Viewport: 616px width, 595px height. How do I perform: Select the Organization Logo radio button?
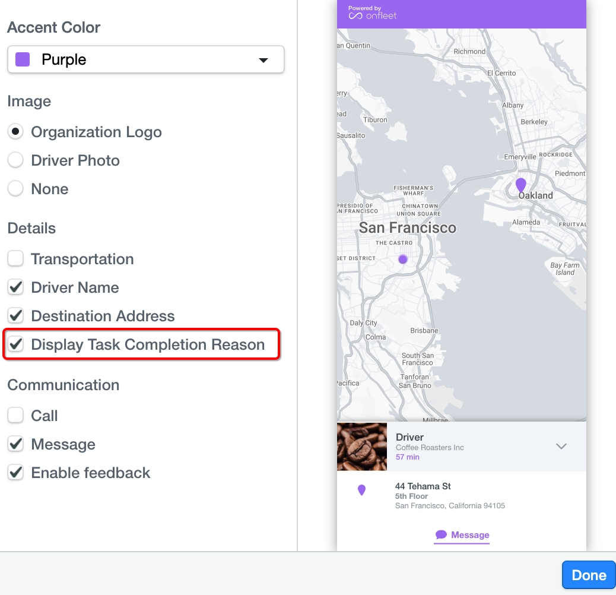click(x=15, y=132)
